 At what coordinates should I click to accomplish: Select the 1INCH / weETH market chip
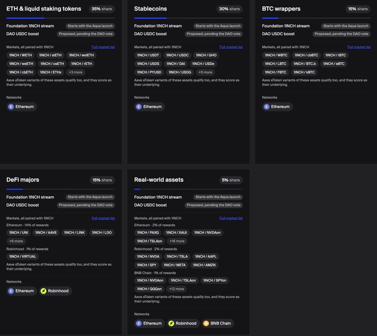click(x=21, y=64)
